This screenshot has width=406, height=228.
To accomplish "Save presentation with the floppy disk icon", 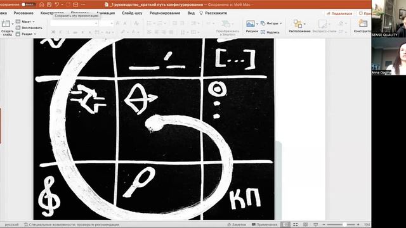I will 49,4.
